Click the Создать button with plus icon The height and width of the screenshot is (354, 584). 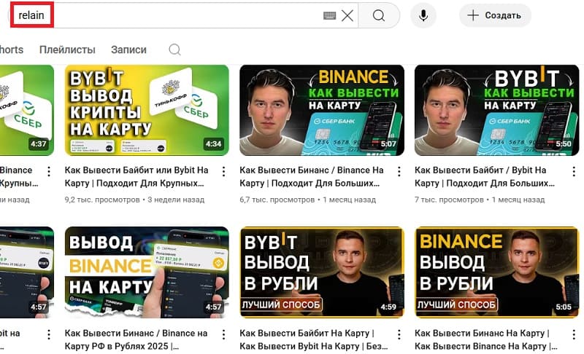click(x=494, y=15)
